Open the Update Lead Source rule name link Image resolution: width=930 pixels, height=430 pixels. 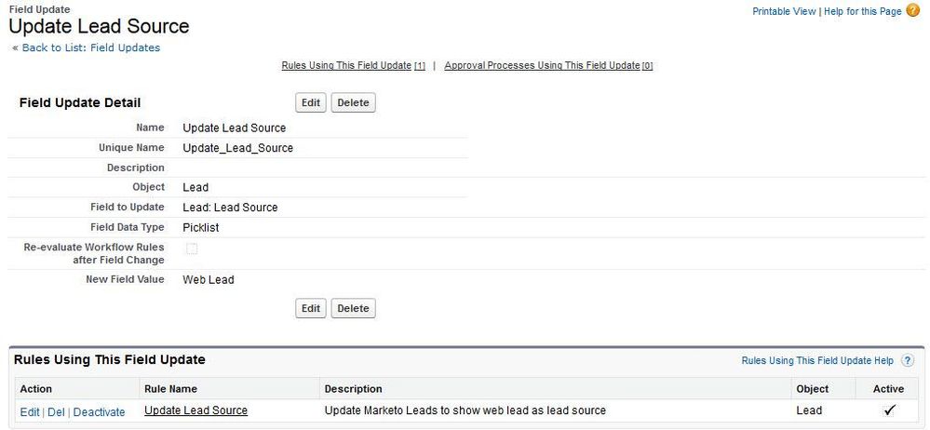tap(195, 410)
